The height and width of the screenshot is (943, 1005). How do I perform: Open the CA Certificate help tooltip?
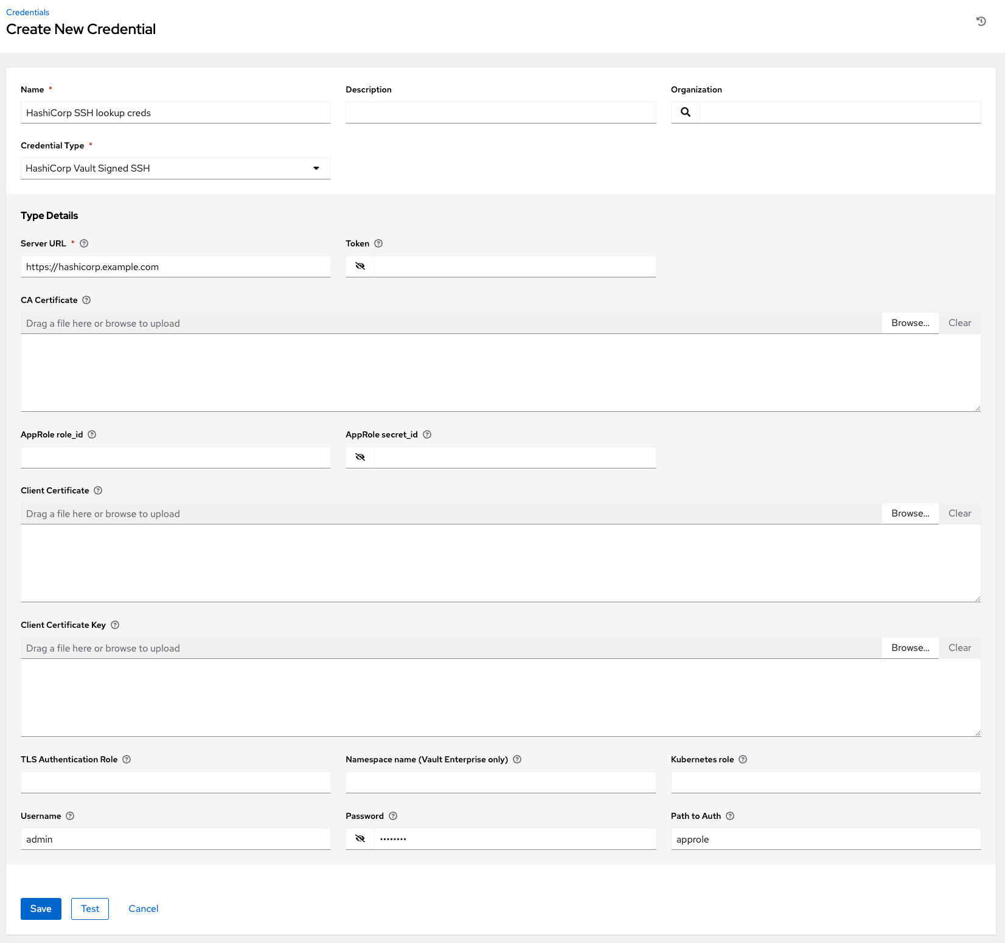86,300
